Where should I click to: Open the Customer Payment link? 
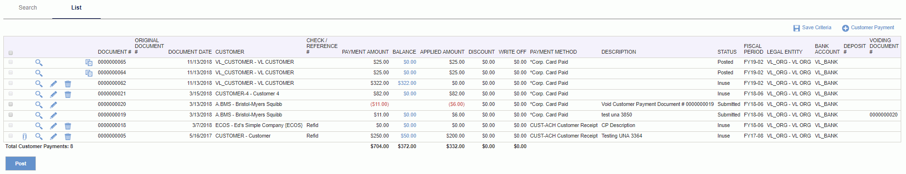pyautogui.click(x=872, y=28)
